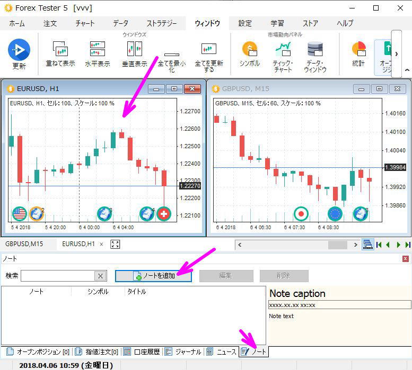The image size is (412, 370).
Task: Toggle full screen chart icon beside chart tabs
Action: point(115,244)
